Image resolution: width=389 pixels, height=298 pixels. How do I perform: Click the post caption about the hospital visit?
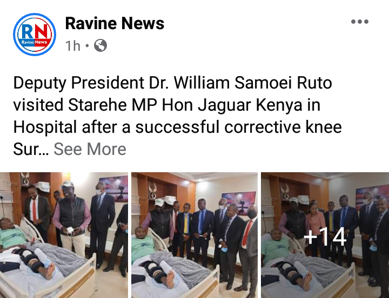click(x=177, y=116)
